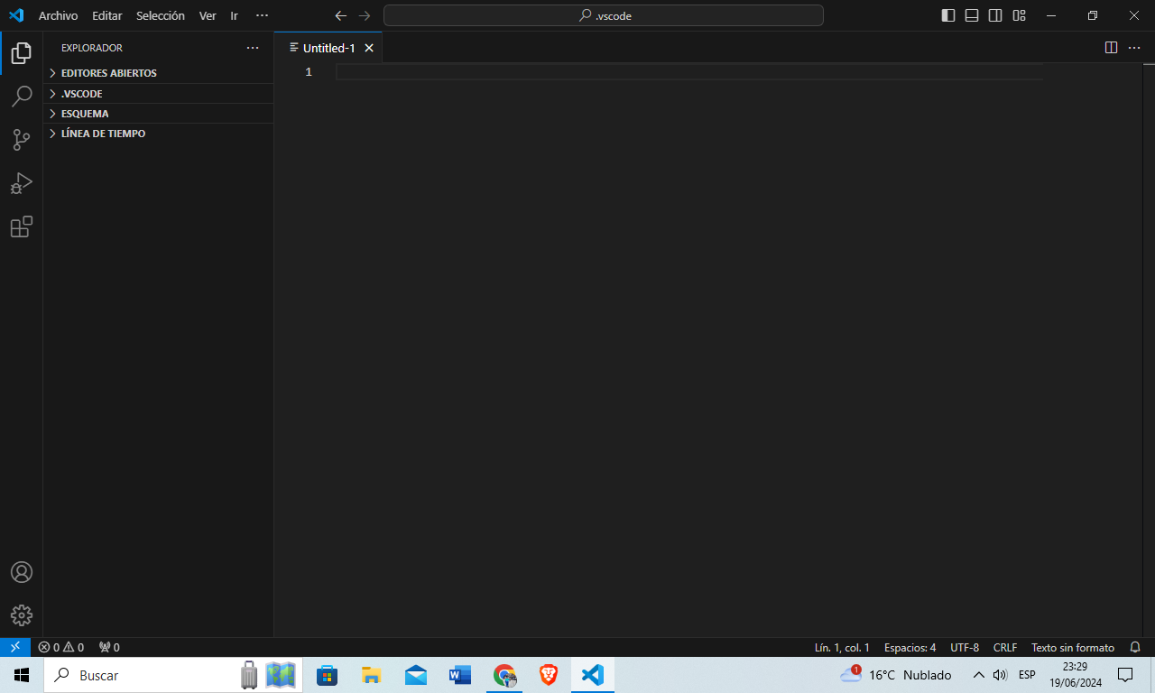This screenshot has height=693, width=1155.
Task: Click the taskbar Buscar search box
Action: coord(173,675)
